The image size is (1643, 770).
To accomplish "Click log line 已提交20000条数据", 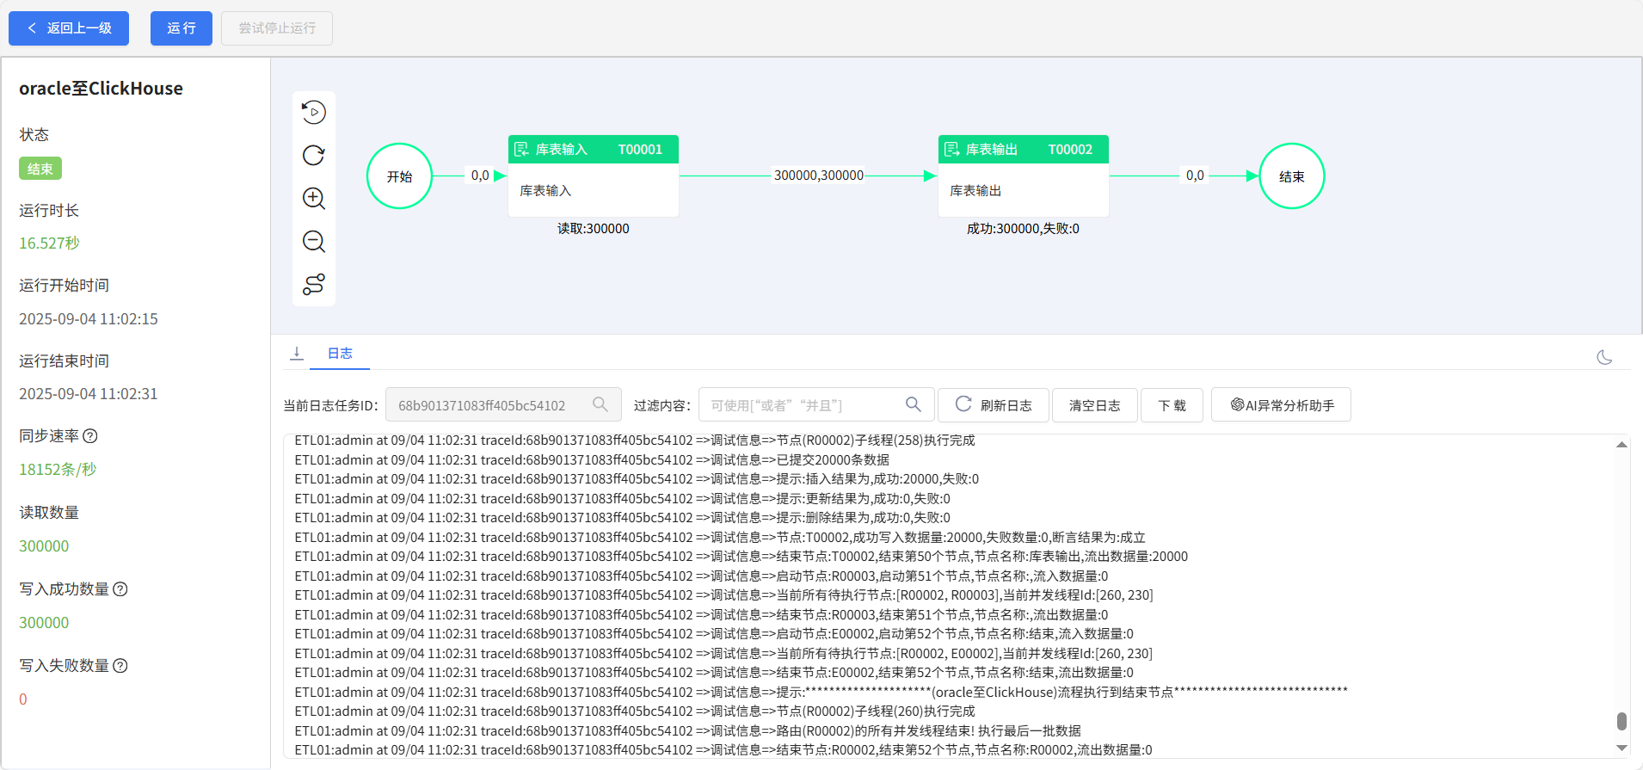I will [592, 460].
